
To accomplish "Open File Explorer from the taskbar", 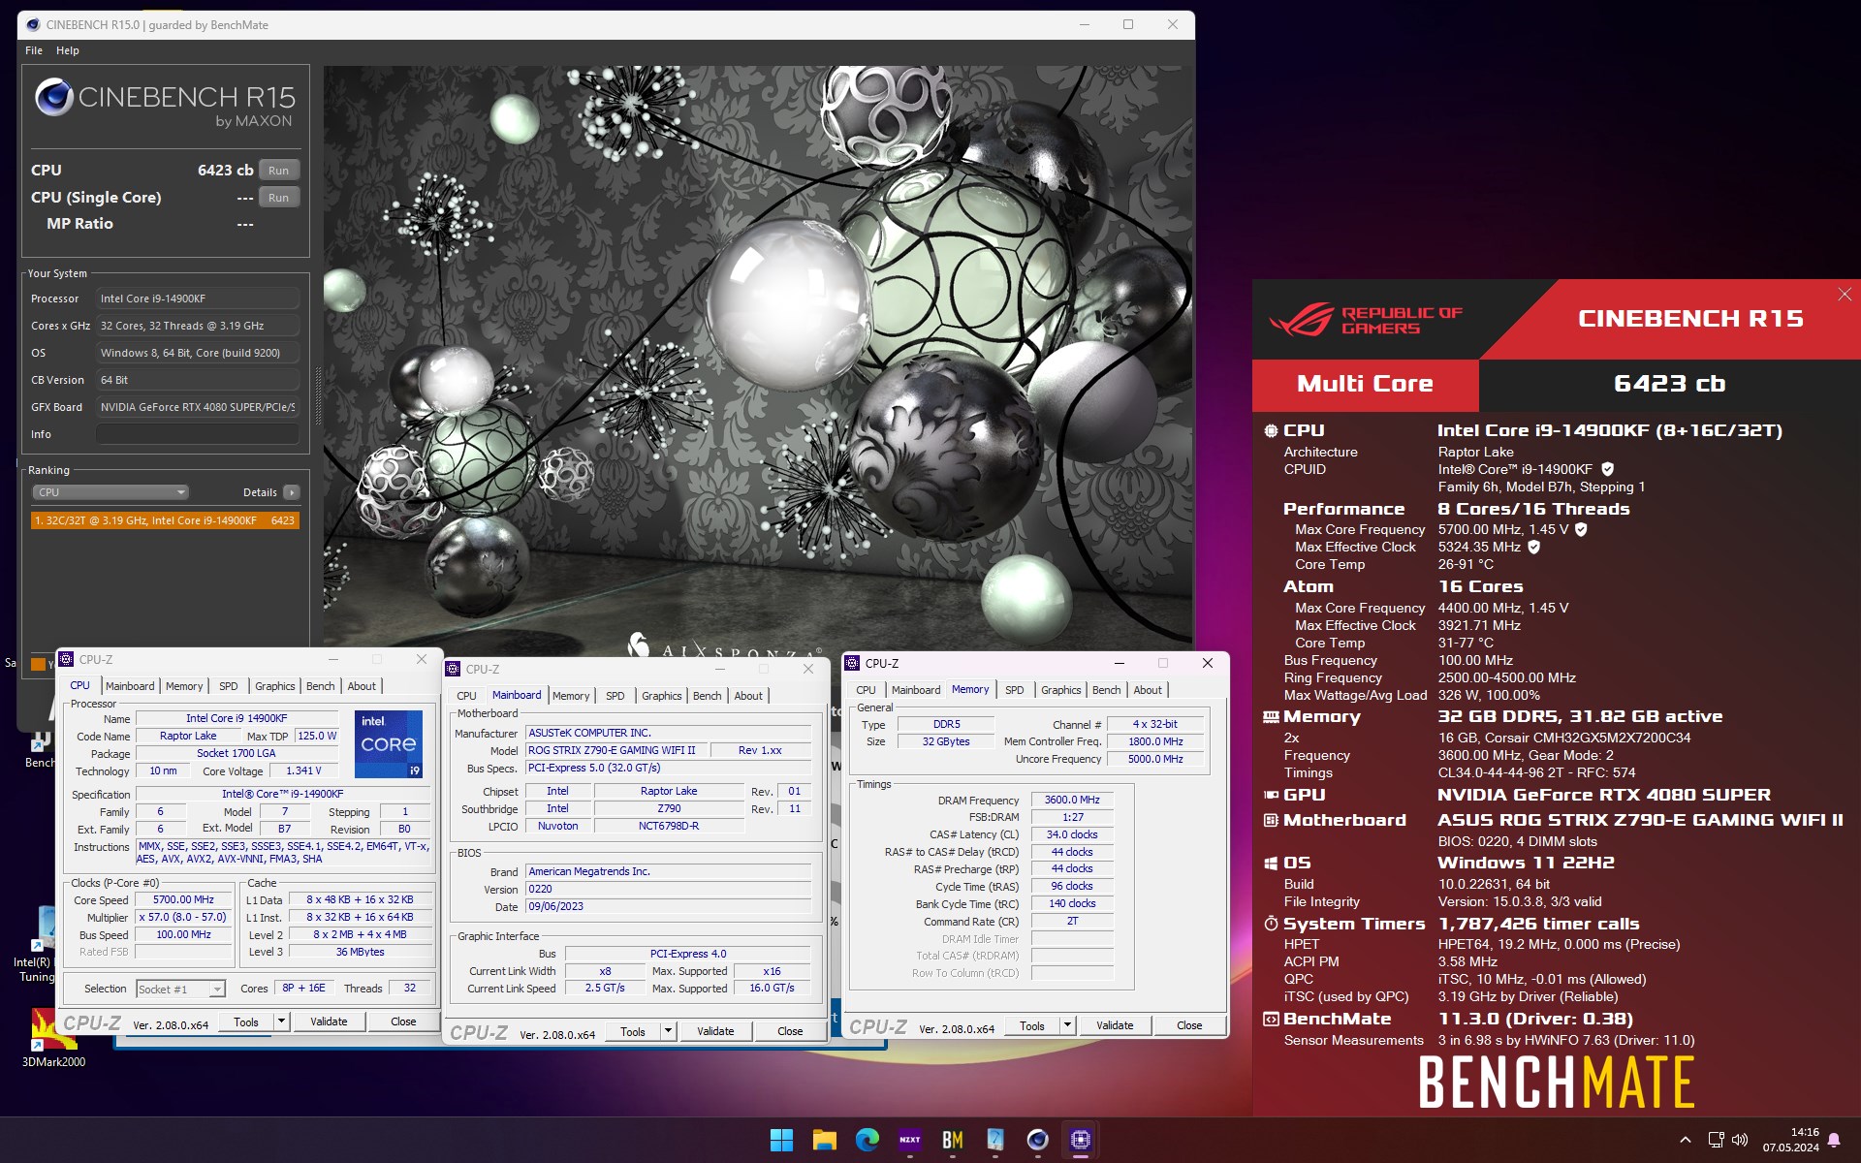I will tap(824, 1140).
